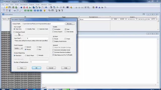
Task: Click the calendar icon beside the Processing group
Action: (x=43, y=7)
